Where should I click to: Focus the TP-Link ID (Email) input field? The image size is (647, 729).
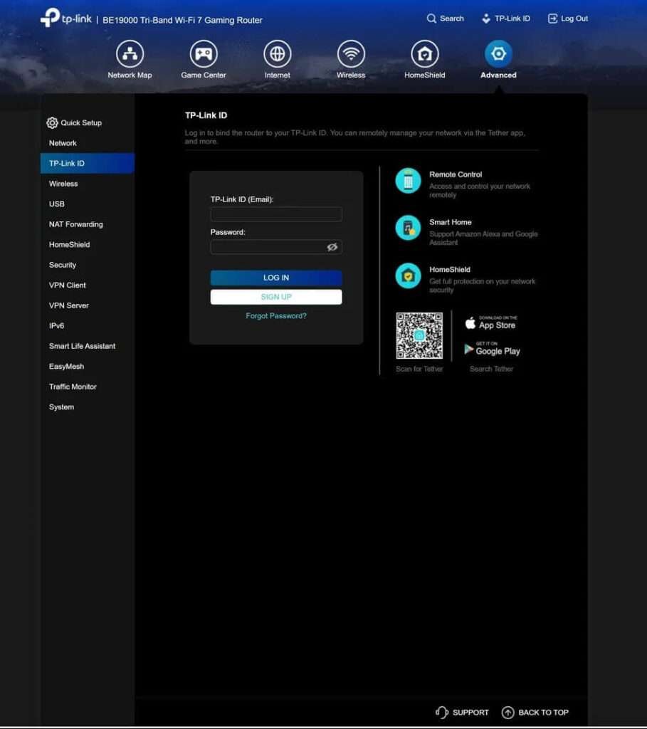[x=276, y=214]
